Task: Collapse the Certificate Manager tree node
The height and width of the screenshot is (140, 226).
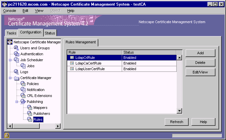Action: tap(10, 78)
